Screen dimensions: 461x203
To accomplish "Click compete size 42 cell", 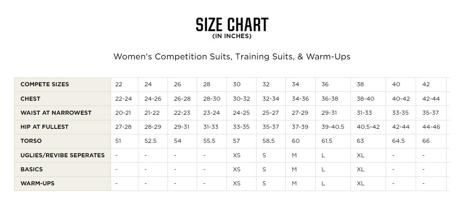I will point(426,84).
